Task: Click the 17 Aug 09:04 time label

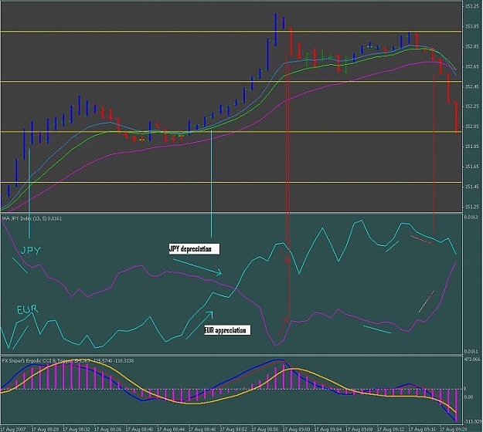Action: point(328,429)
